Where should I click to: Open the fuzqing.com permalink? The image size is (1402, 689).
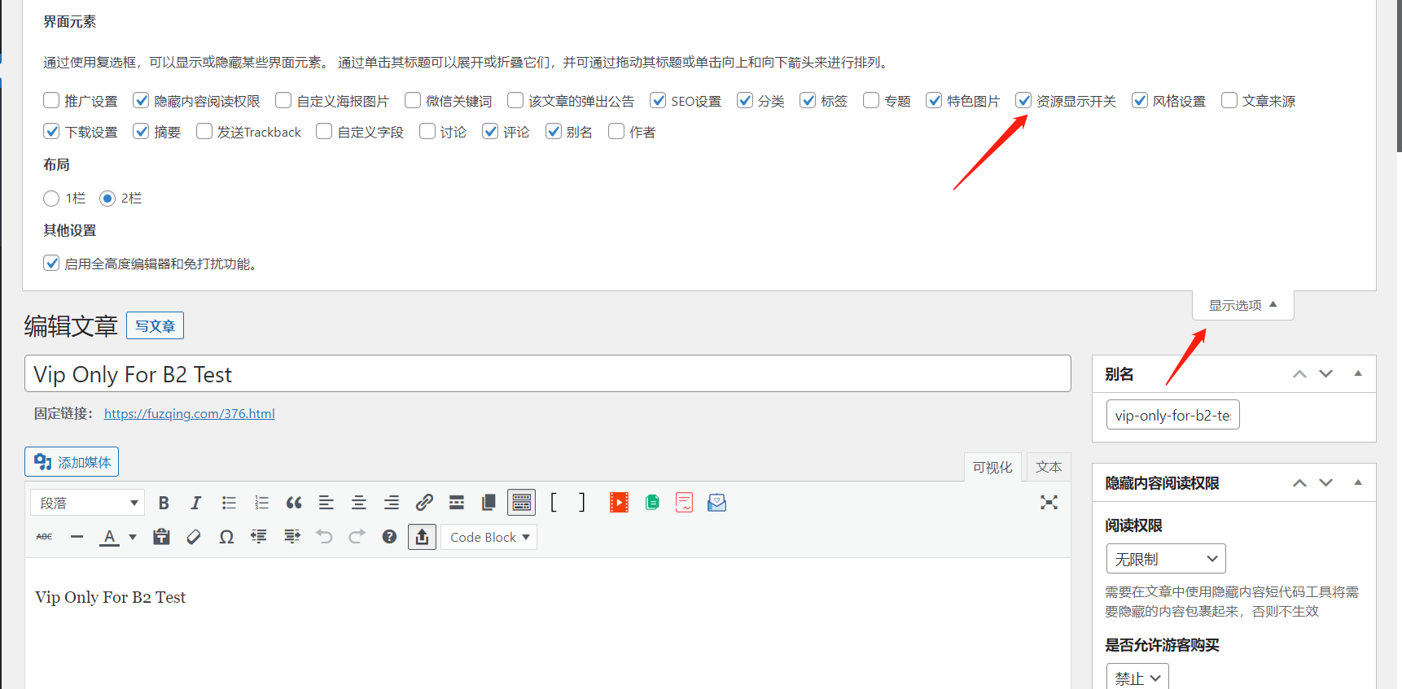click(189, 413)
